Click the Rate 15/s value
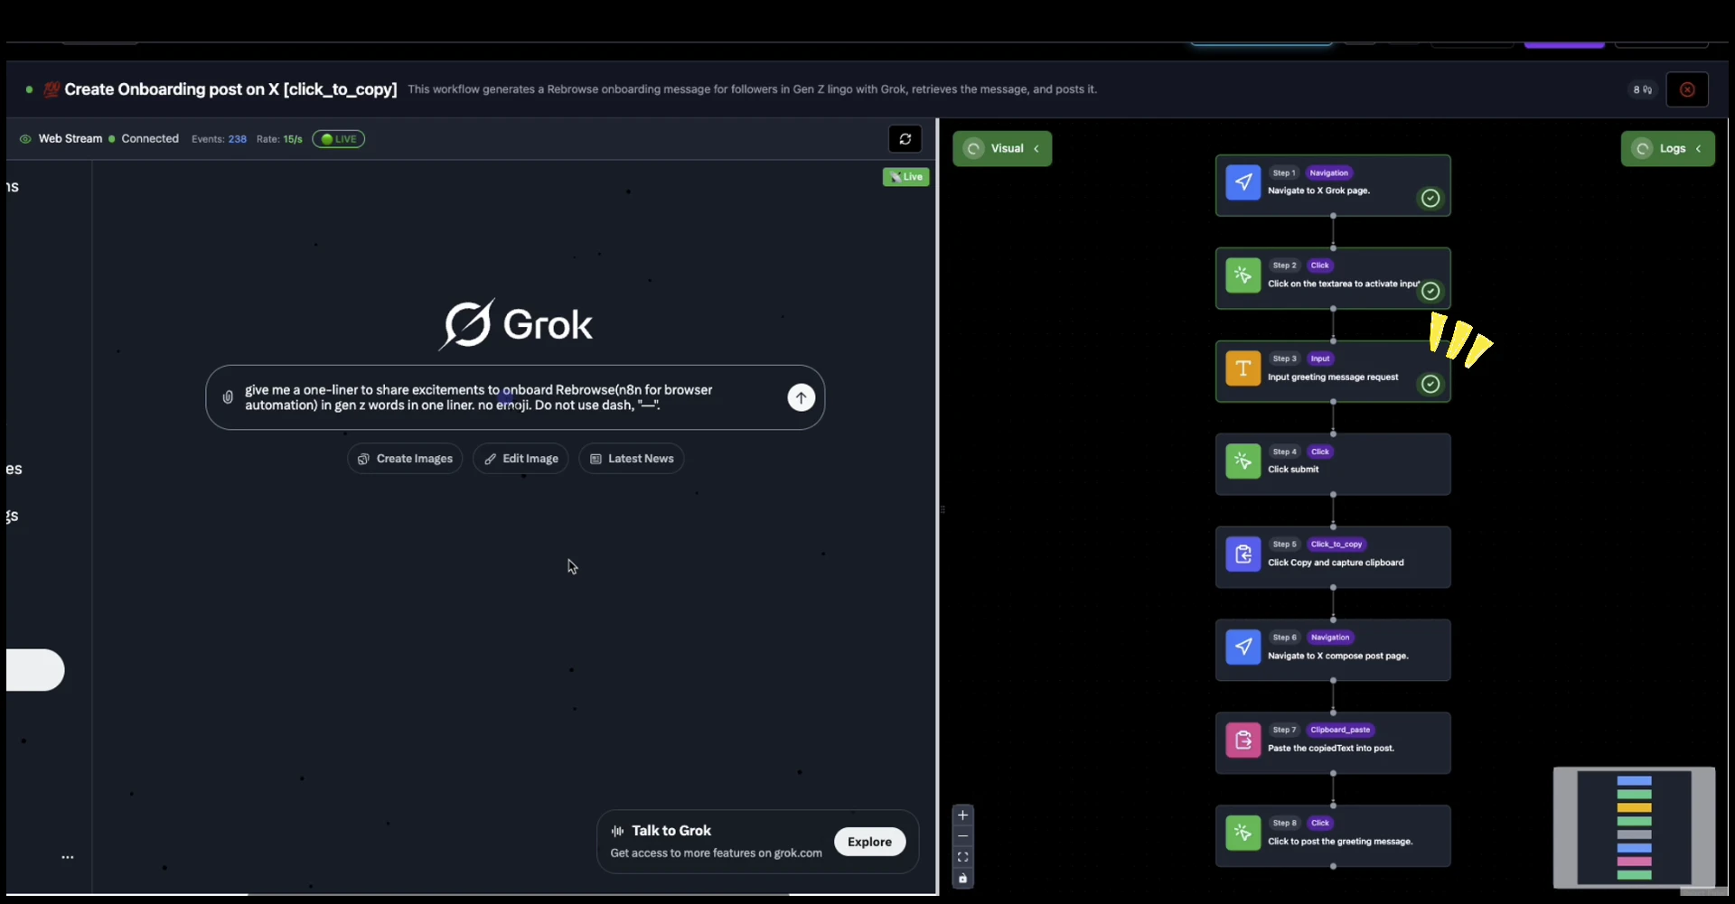 [293, 139]
